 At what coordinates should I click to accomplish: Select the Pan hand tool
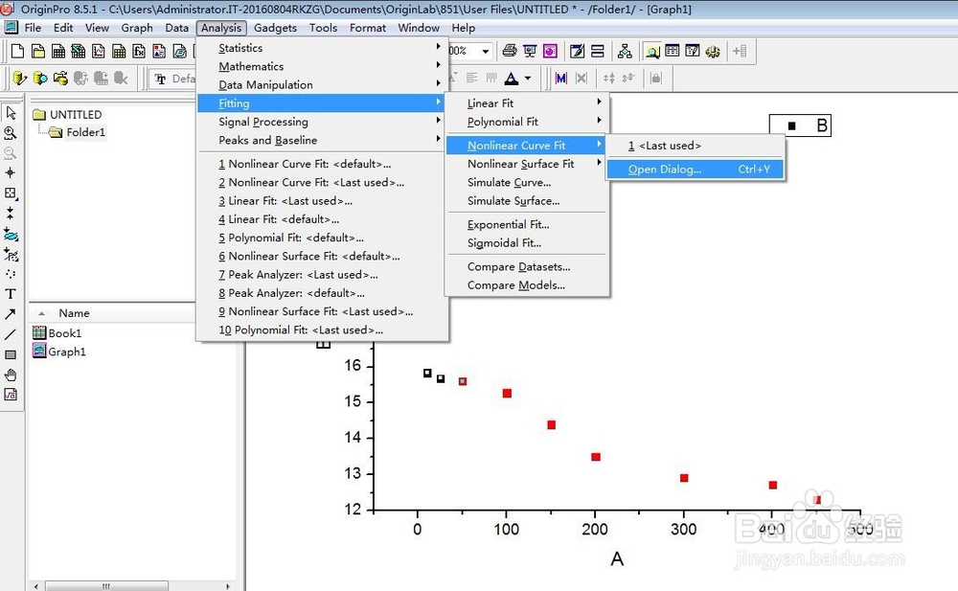(11, 375)
